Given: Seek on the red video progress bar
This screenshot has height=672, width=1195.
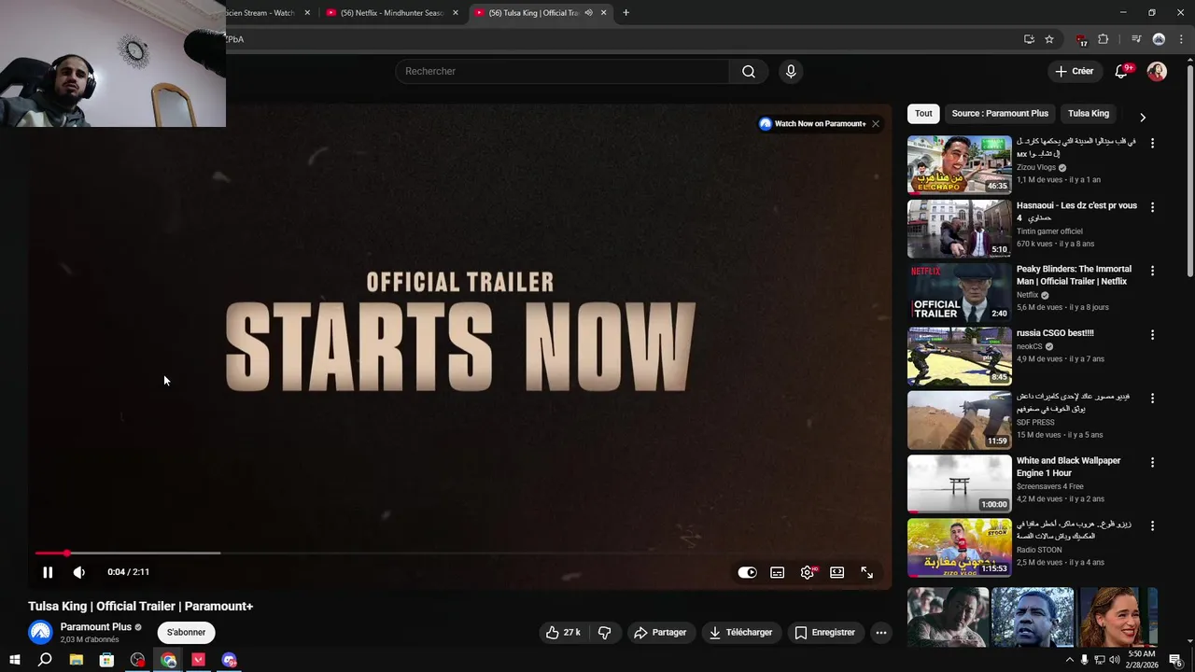Looking at the screenshot, I should 459,553.
